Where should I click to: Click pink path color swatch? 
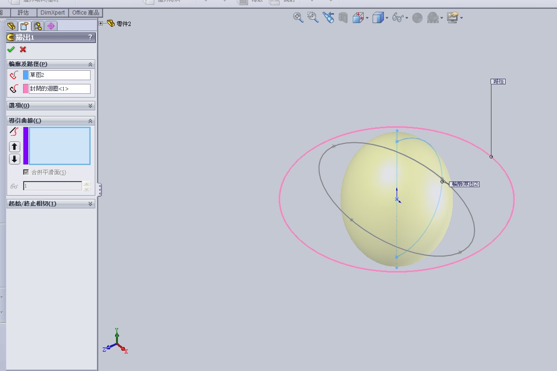click(25, 89)
